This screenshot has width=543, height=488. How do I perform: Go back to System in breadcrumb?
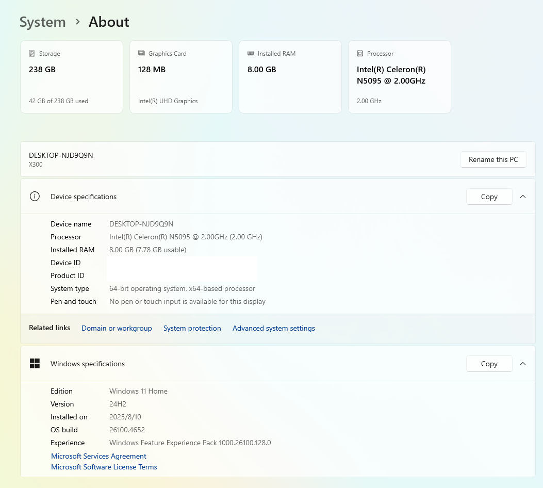[x=43, y=22]
